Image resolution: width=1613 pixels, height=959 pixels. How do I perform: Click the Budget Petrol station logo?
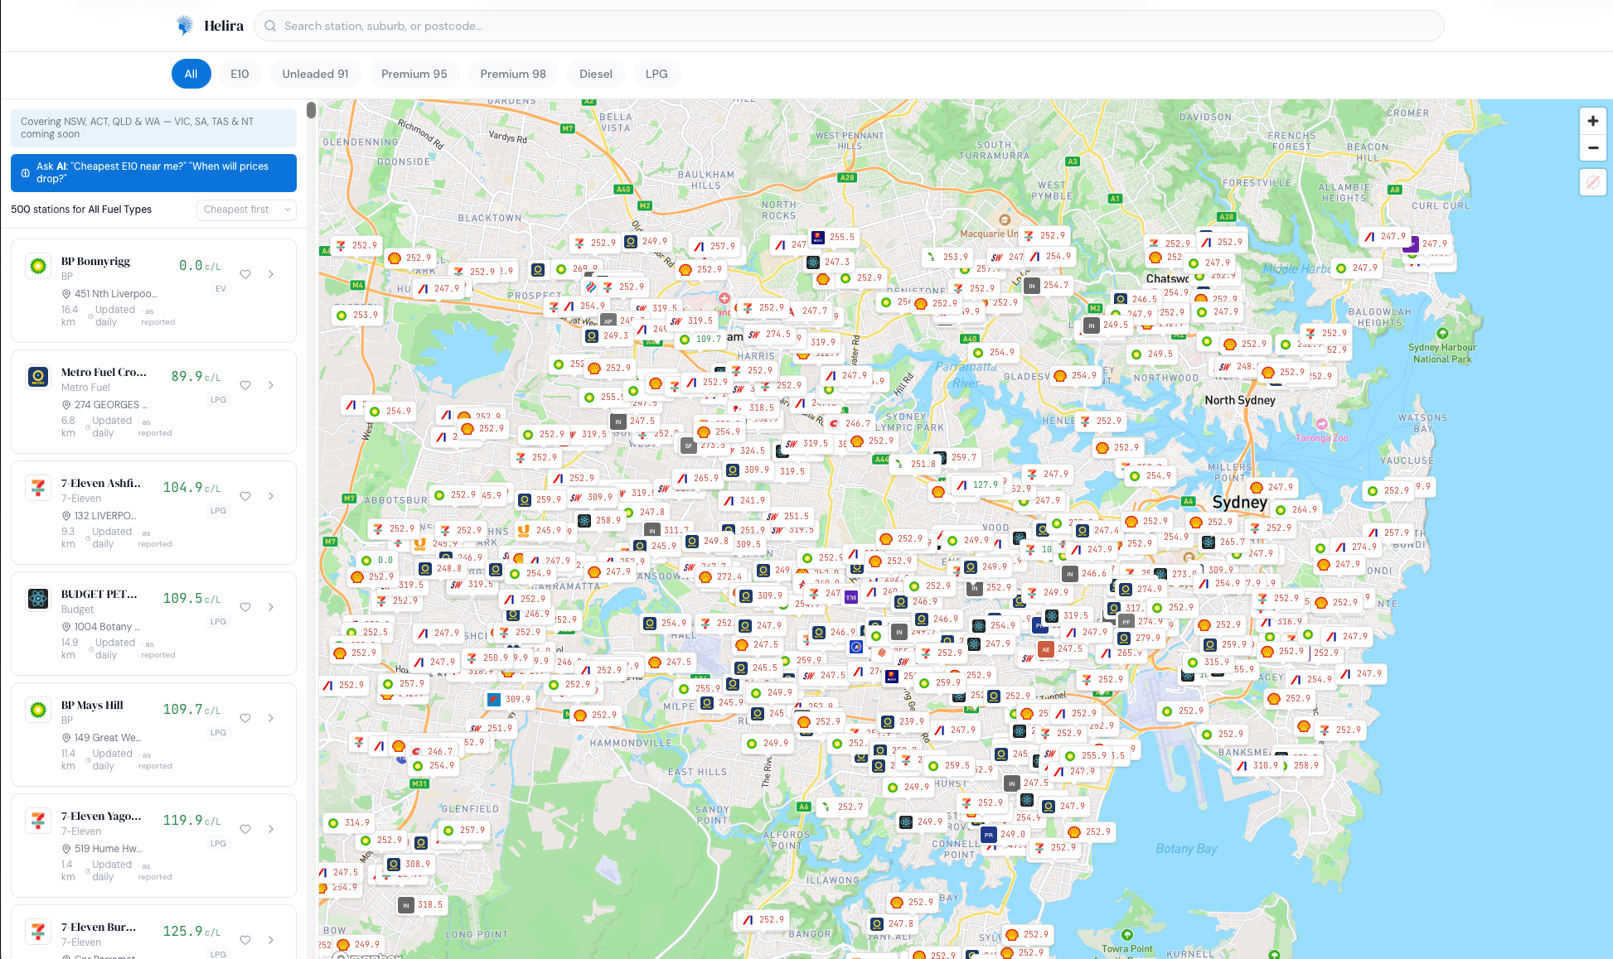pyautogui.click(x=38, y=599)
